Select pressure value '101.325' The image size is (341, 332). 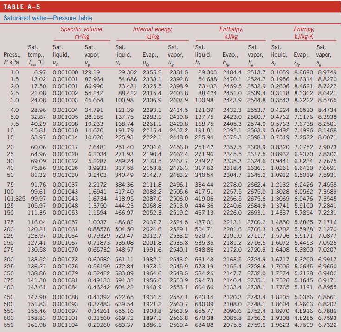pyautogui.click(x=14, y=199)
